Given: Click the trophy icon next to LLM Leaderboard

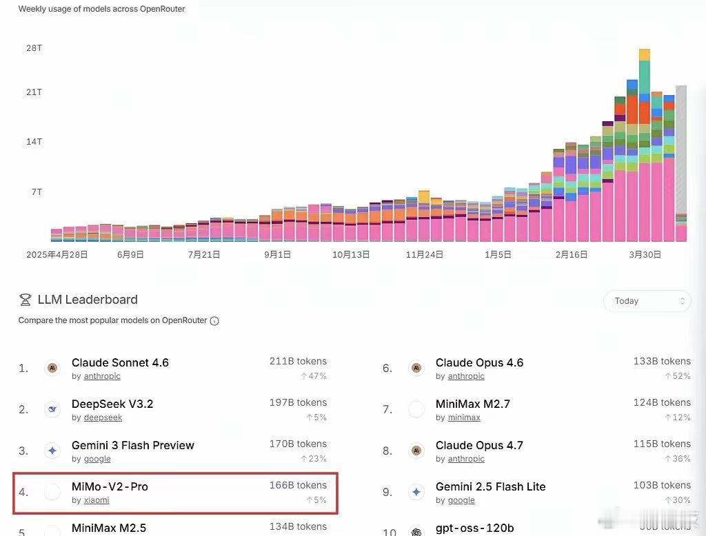Looking at the screenshot, I should [26, 300].
